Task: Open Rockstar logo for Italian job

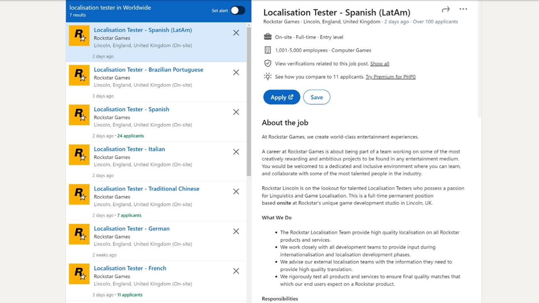Action: click(x=79, y=155)
